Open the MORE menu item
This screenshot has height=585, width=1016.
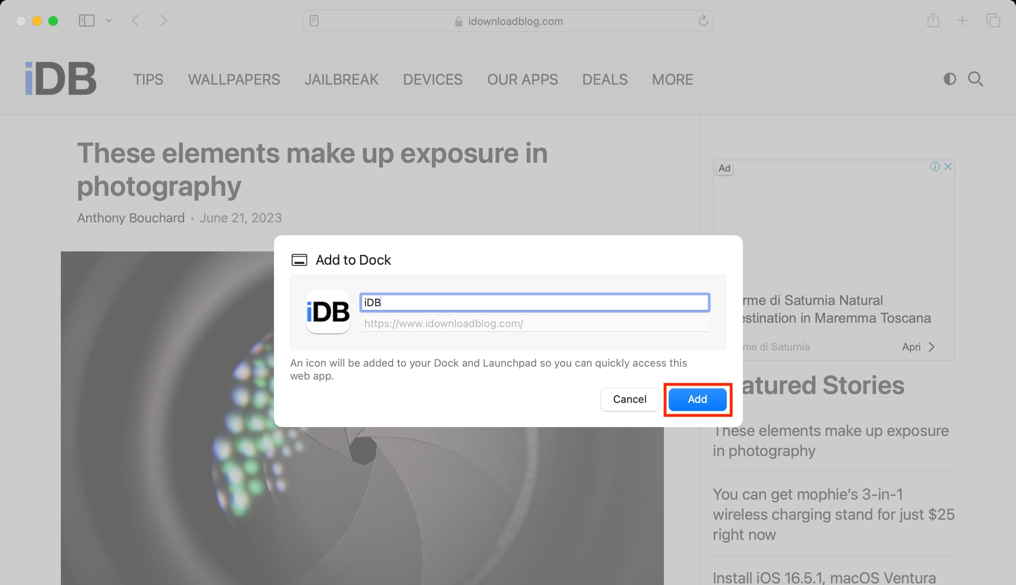672,79
